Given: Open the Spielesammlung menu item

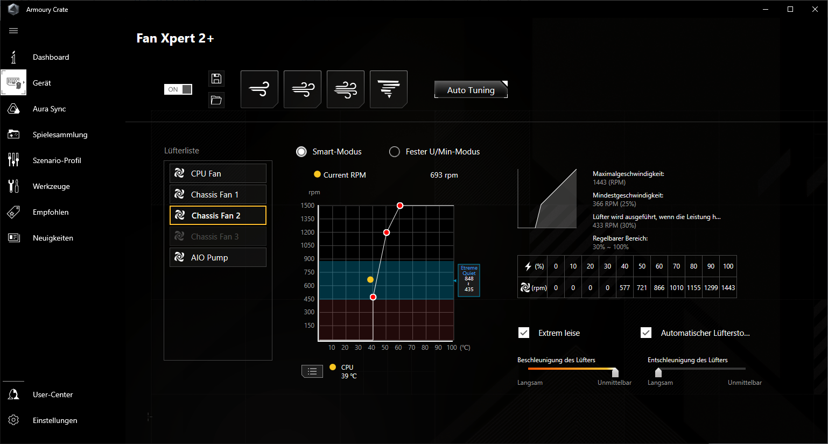Looking at the screenshot, I should 60,135.
